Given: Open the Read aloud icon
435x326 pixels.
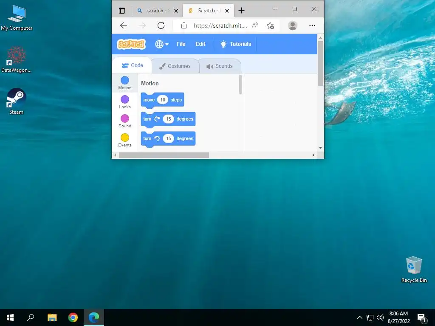Looking at the screenshot, I should coord(255,25).
